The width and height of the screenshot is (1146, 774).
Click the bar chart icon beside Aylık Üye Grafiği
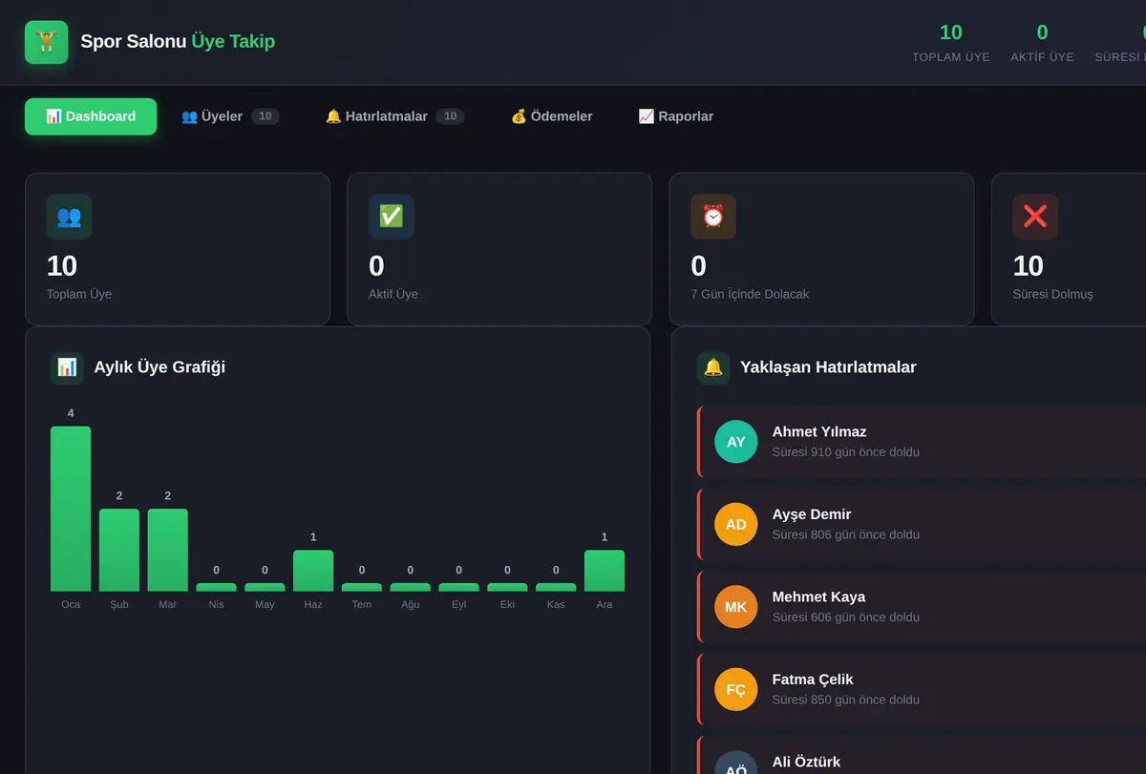67,367
